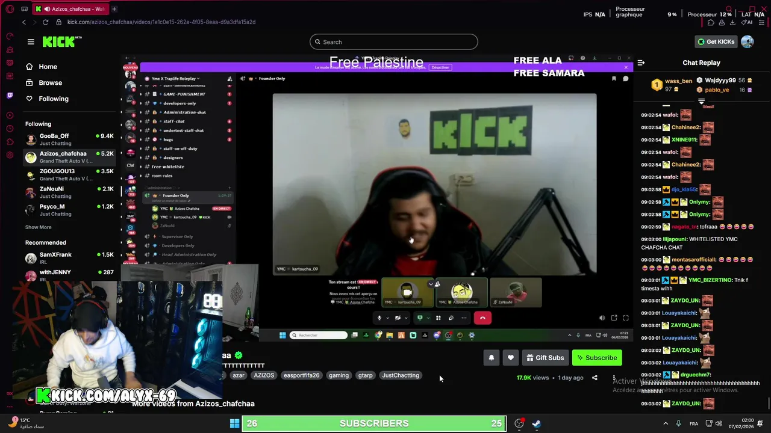Image resolution: width=771 pixels, height=433 pixels.
Task: Open ZGOUGOU13 followed channel
Action: click(69, 174)
